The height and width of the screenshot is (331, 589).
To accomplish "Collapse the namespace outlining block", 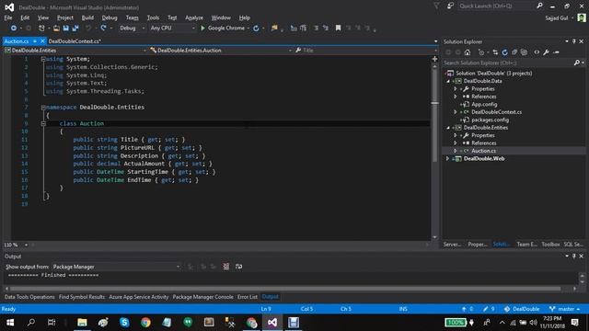I will pyautogui.click(x=43, y=108).
